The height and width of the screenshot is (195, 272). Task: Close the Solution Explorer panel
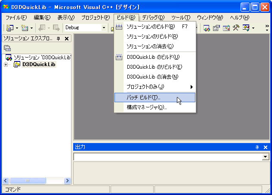(67, 39)
